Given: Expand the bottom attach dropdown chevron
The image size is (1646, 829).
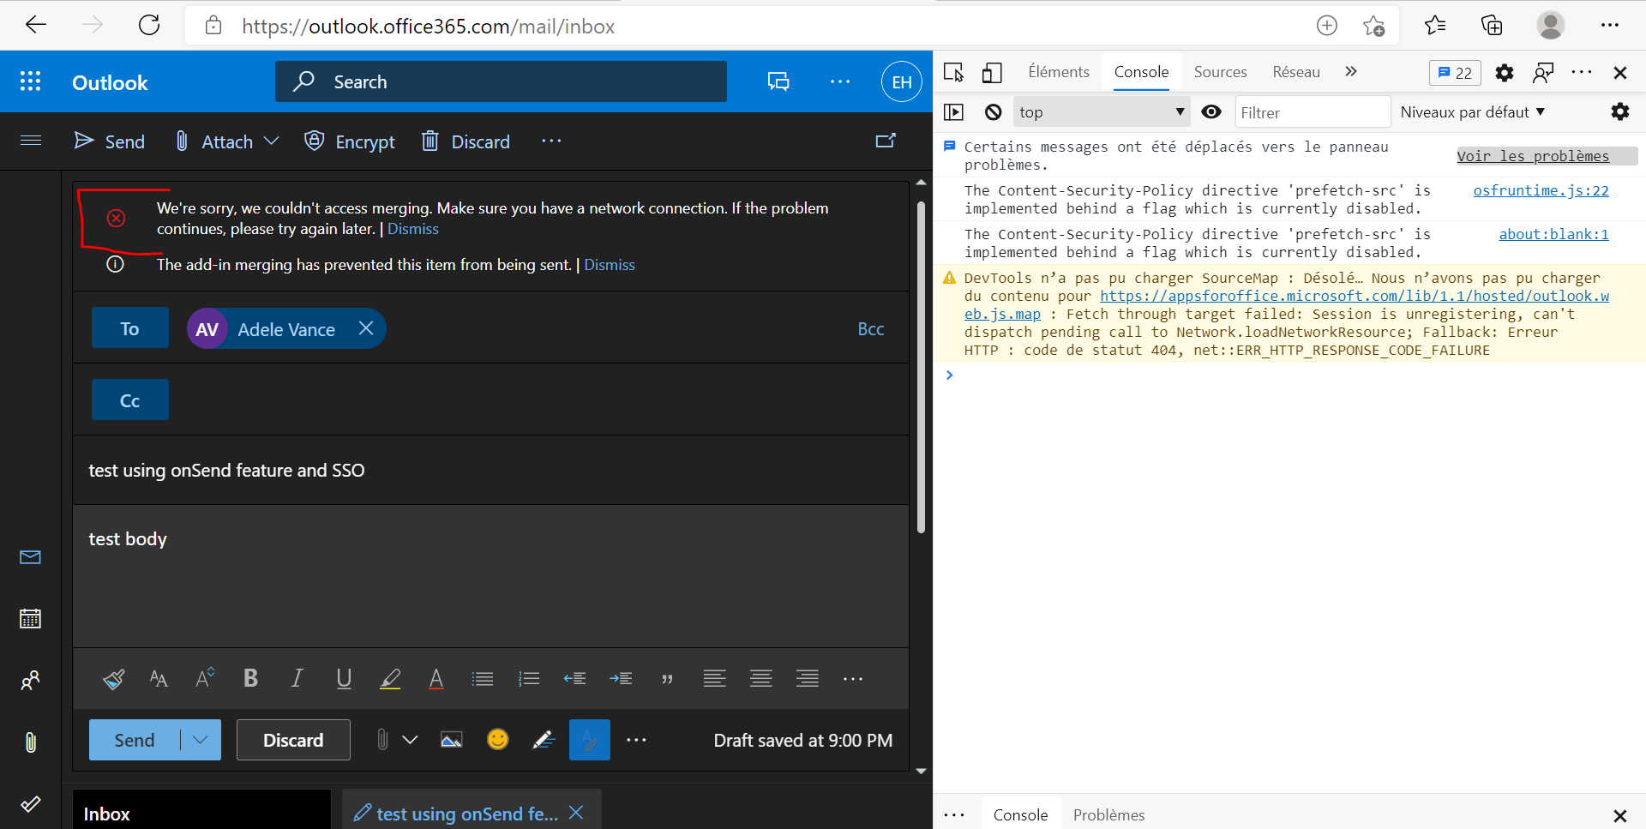Looking at the screenshot, I should (410, 740).
